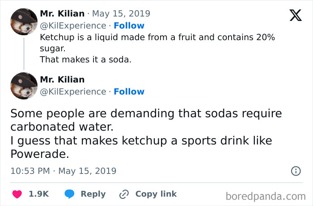The height and width of the screenshot is (206, 313).
Task: Click the X logo icon
Action: [295, 16]
